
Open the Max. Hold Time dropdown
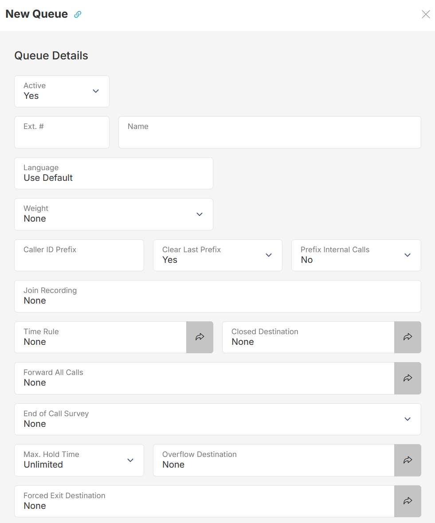130,460
